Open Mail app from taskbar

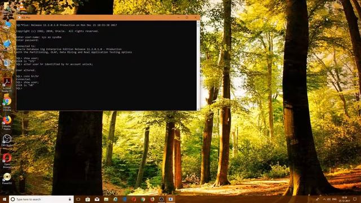pos(97,199)
